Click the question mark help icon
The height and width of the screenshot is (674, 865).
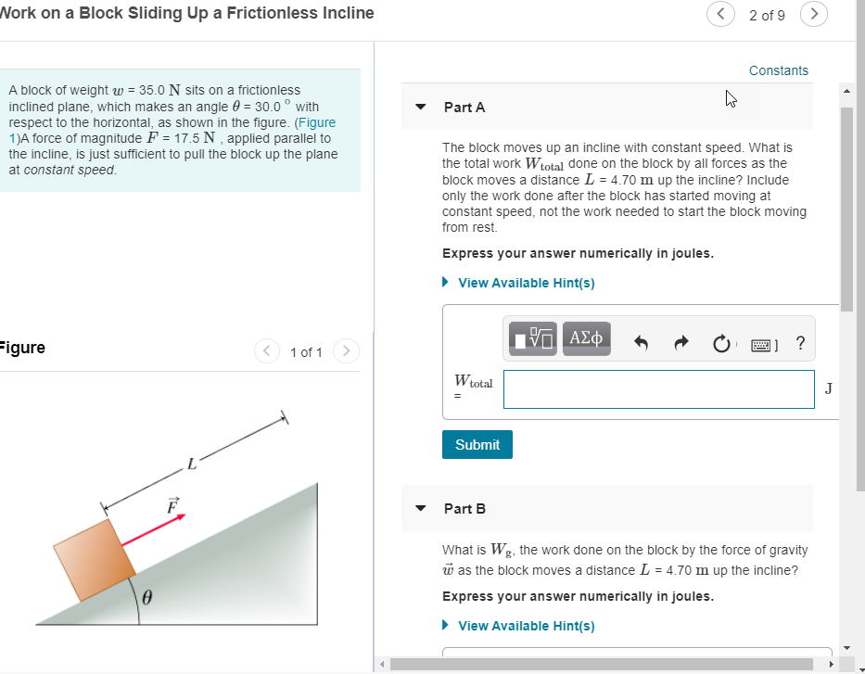[800, 342]
